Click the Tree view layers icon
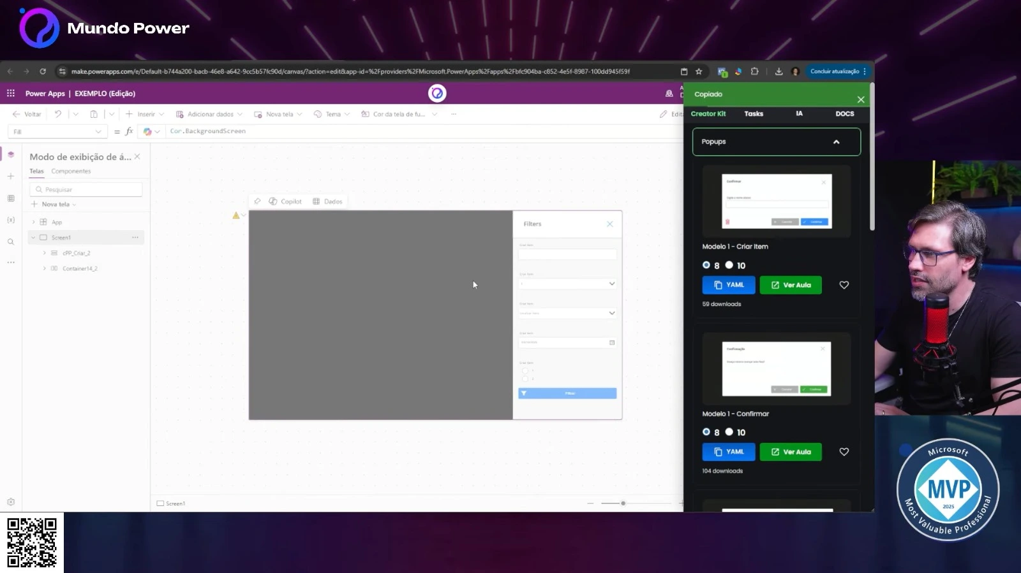Image resolution: width=1021 pixels, height=573 pixels. (11, 154)
